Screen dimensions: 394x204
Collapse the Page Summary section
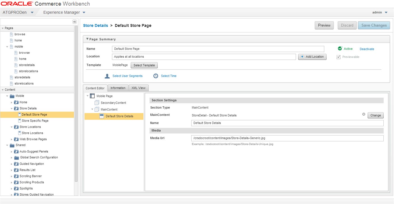point(87,39)
